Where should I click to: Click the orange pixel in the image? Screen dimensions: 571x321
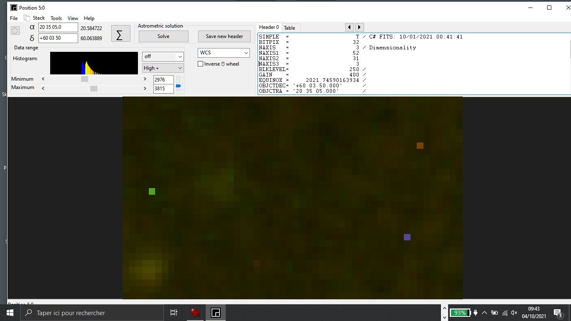(x=420, y=145)
